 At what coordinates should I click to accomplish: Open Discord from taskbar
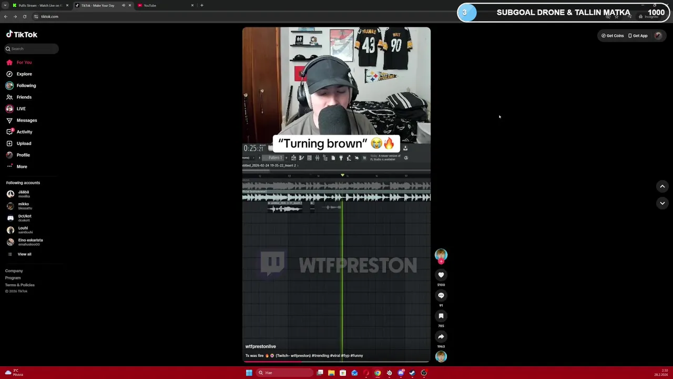click(x=401, y=373)
